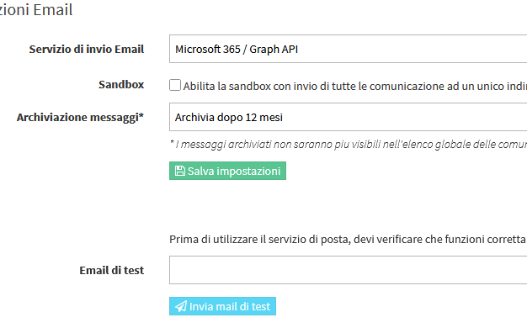Click the 'Salva impostazioni' text in green button
This screenshot has width=527, height=328.
234,172
